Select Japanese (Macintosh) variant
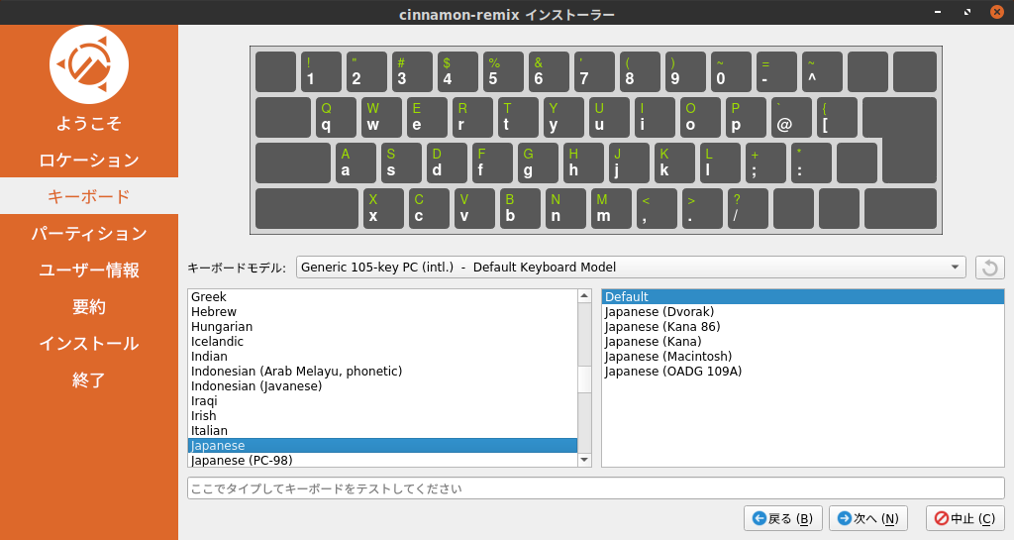Screen dimensions: 1014x540 point(802,357)
